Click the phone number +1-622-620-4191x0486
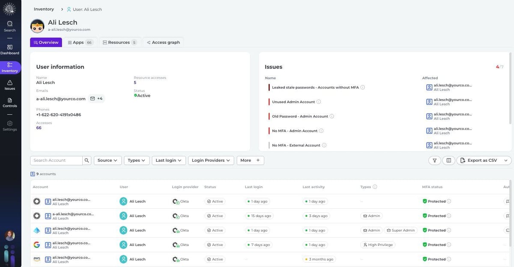This screenshot has height=267, width=514. pos(58,115)
